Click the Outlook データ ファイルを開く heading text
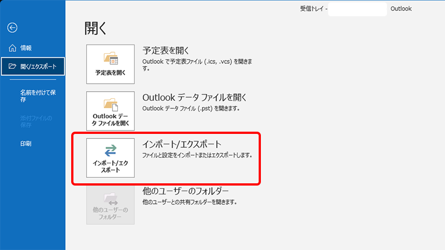This screenshot has width=445, height=250. 194,97
